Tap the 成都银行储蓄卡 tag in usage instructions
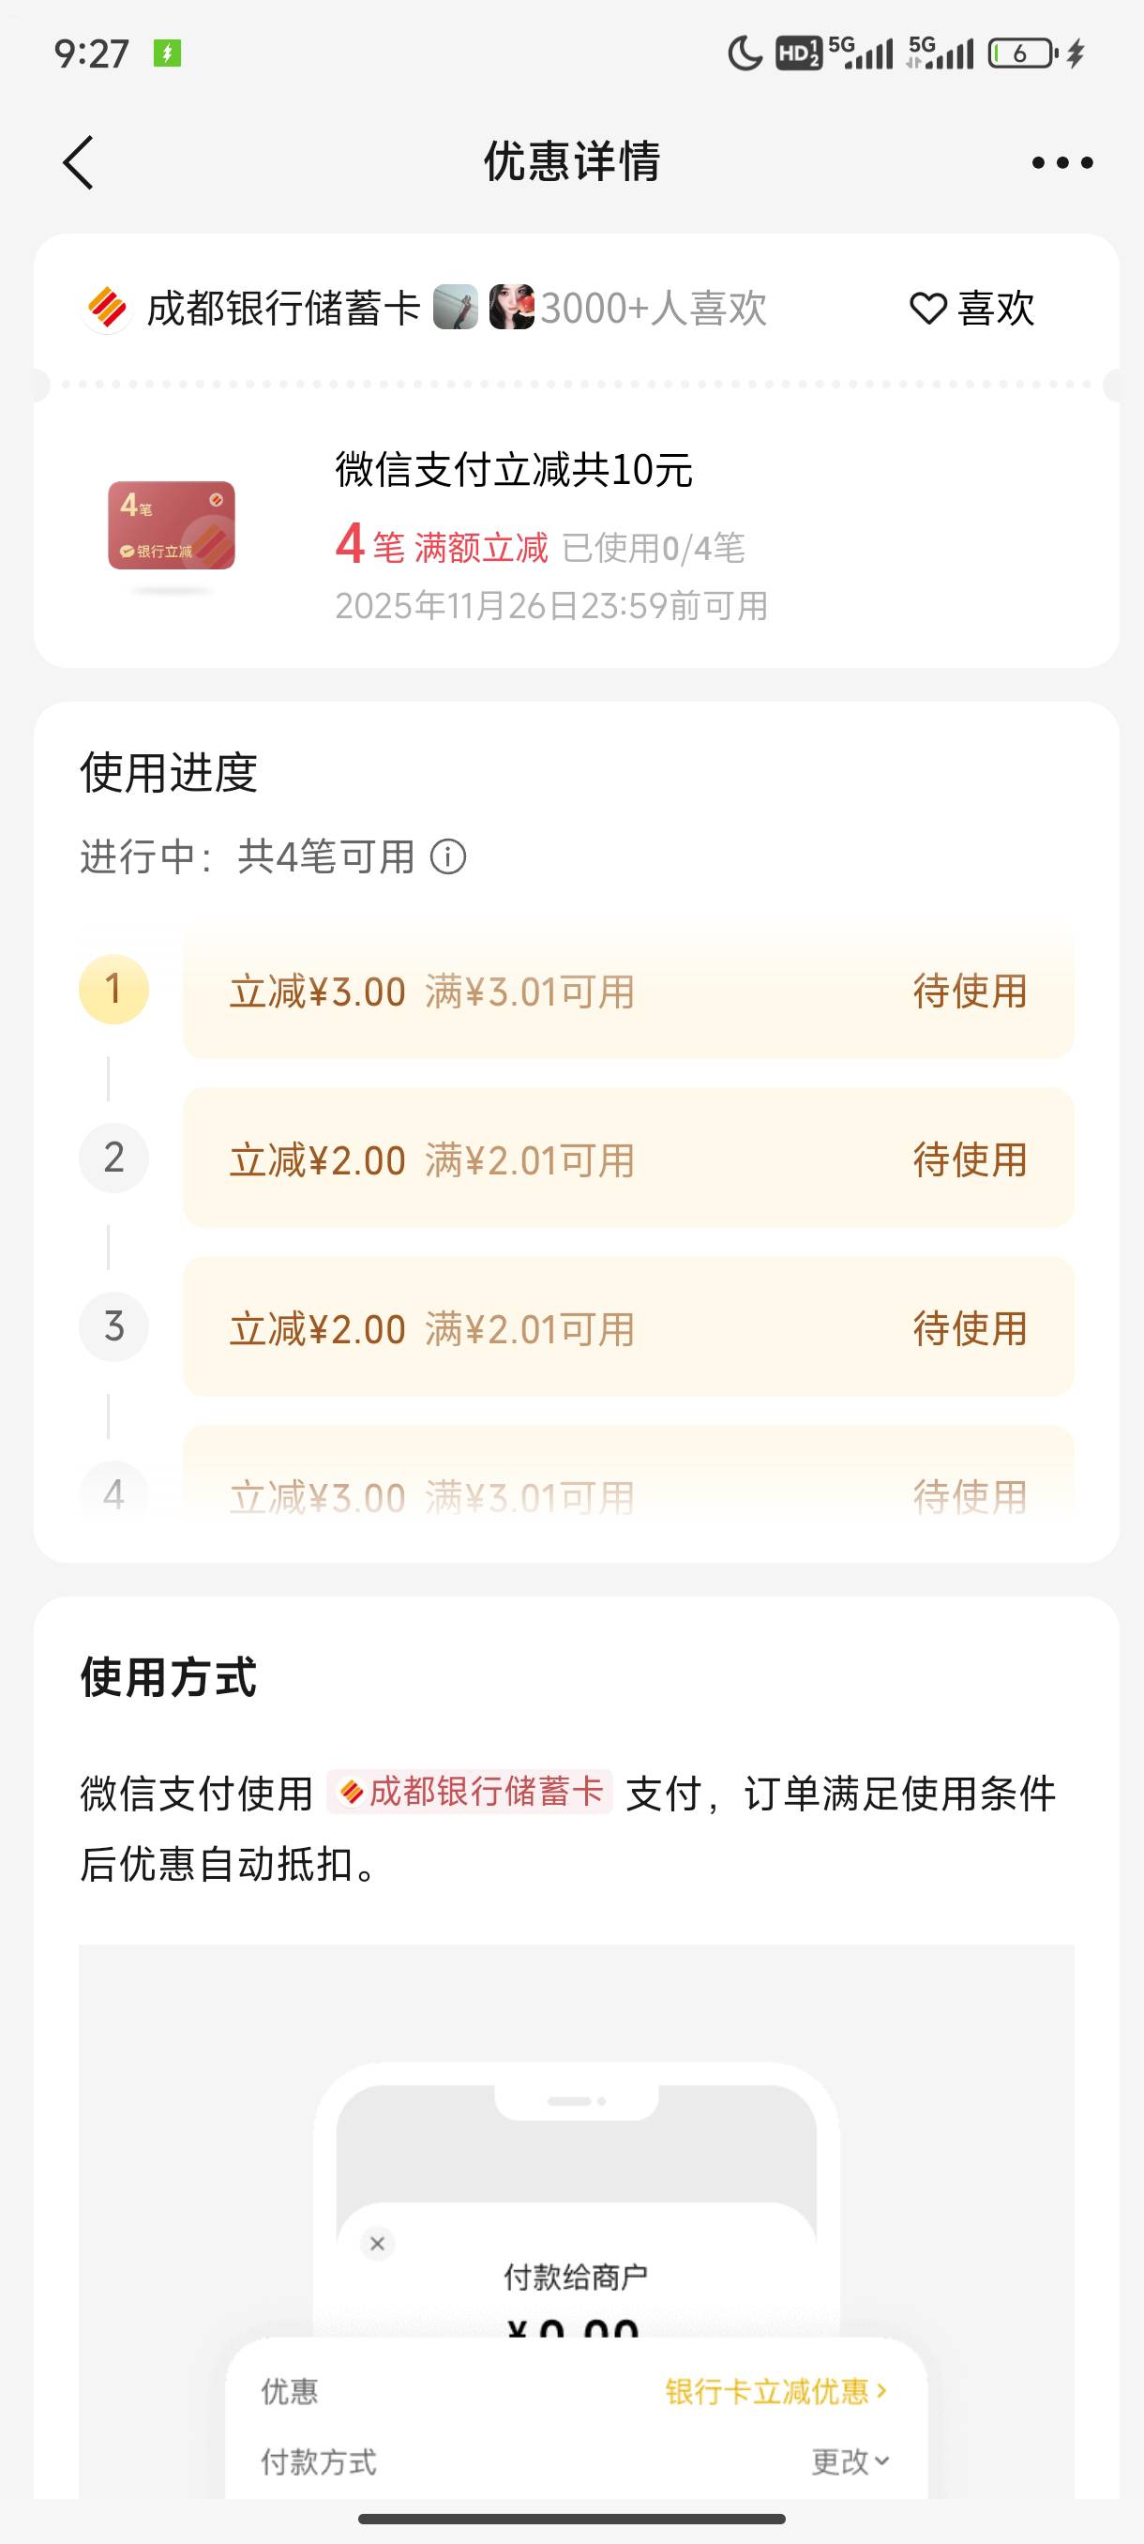The image size is (1144, 2544). click(x=470, y=1792)
